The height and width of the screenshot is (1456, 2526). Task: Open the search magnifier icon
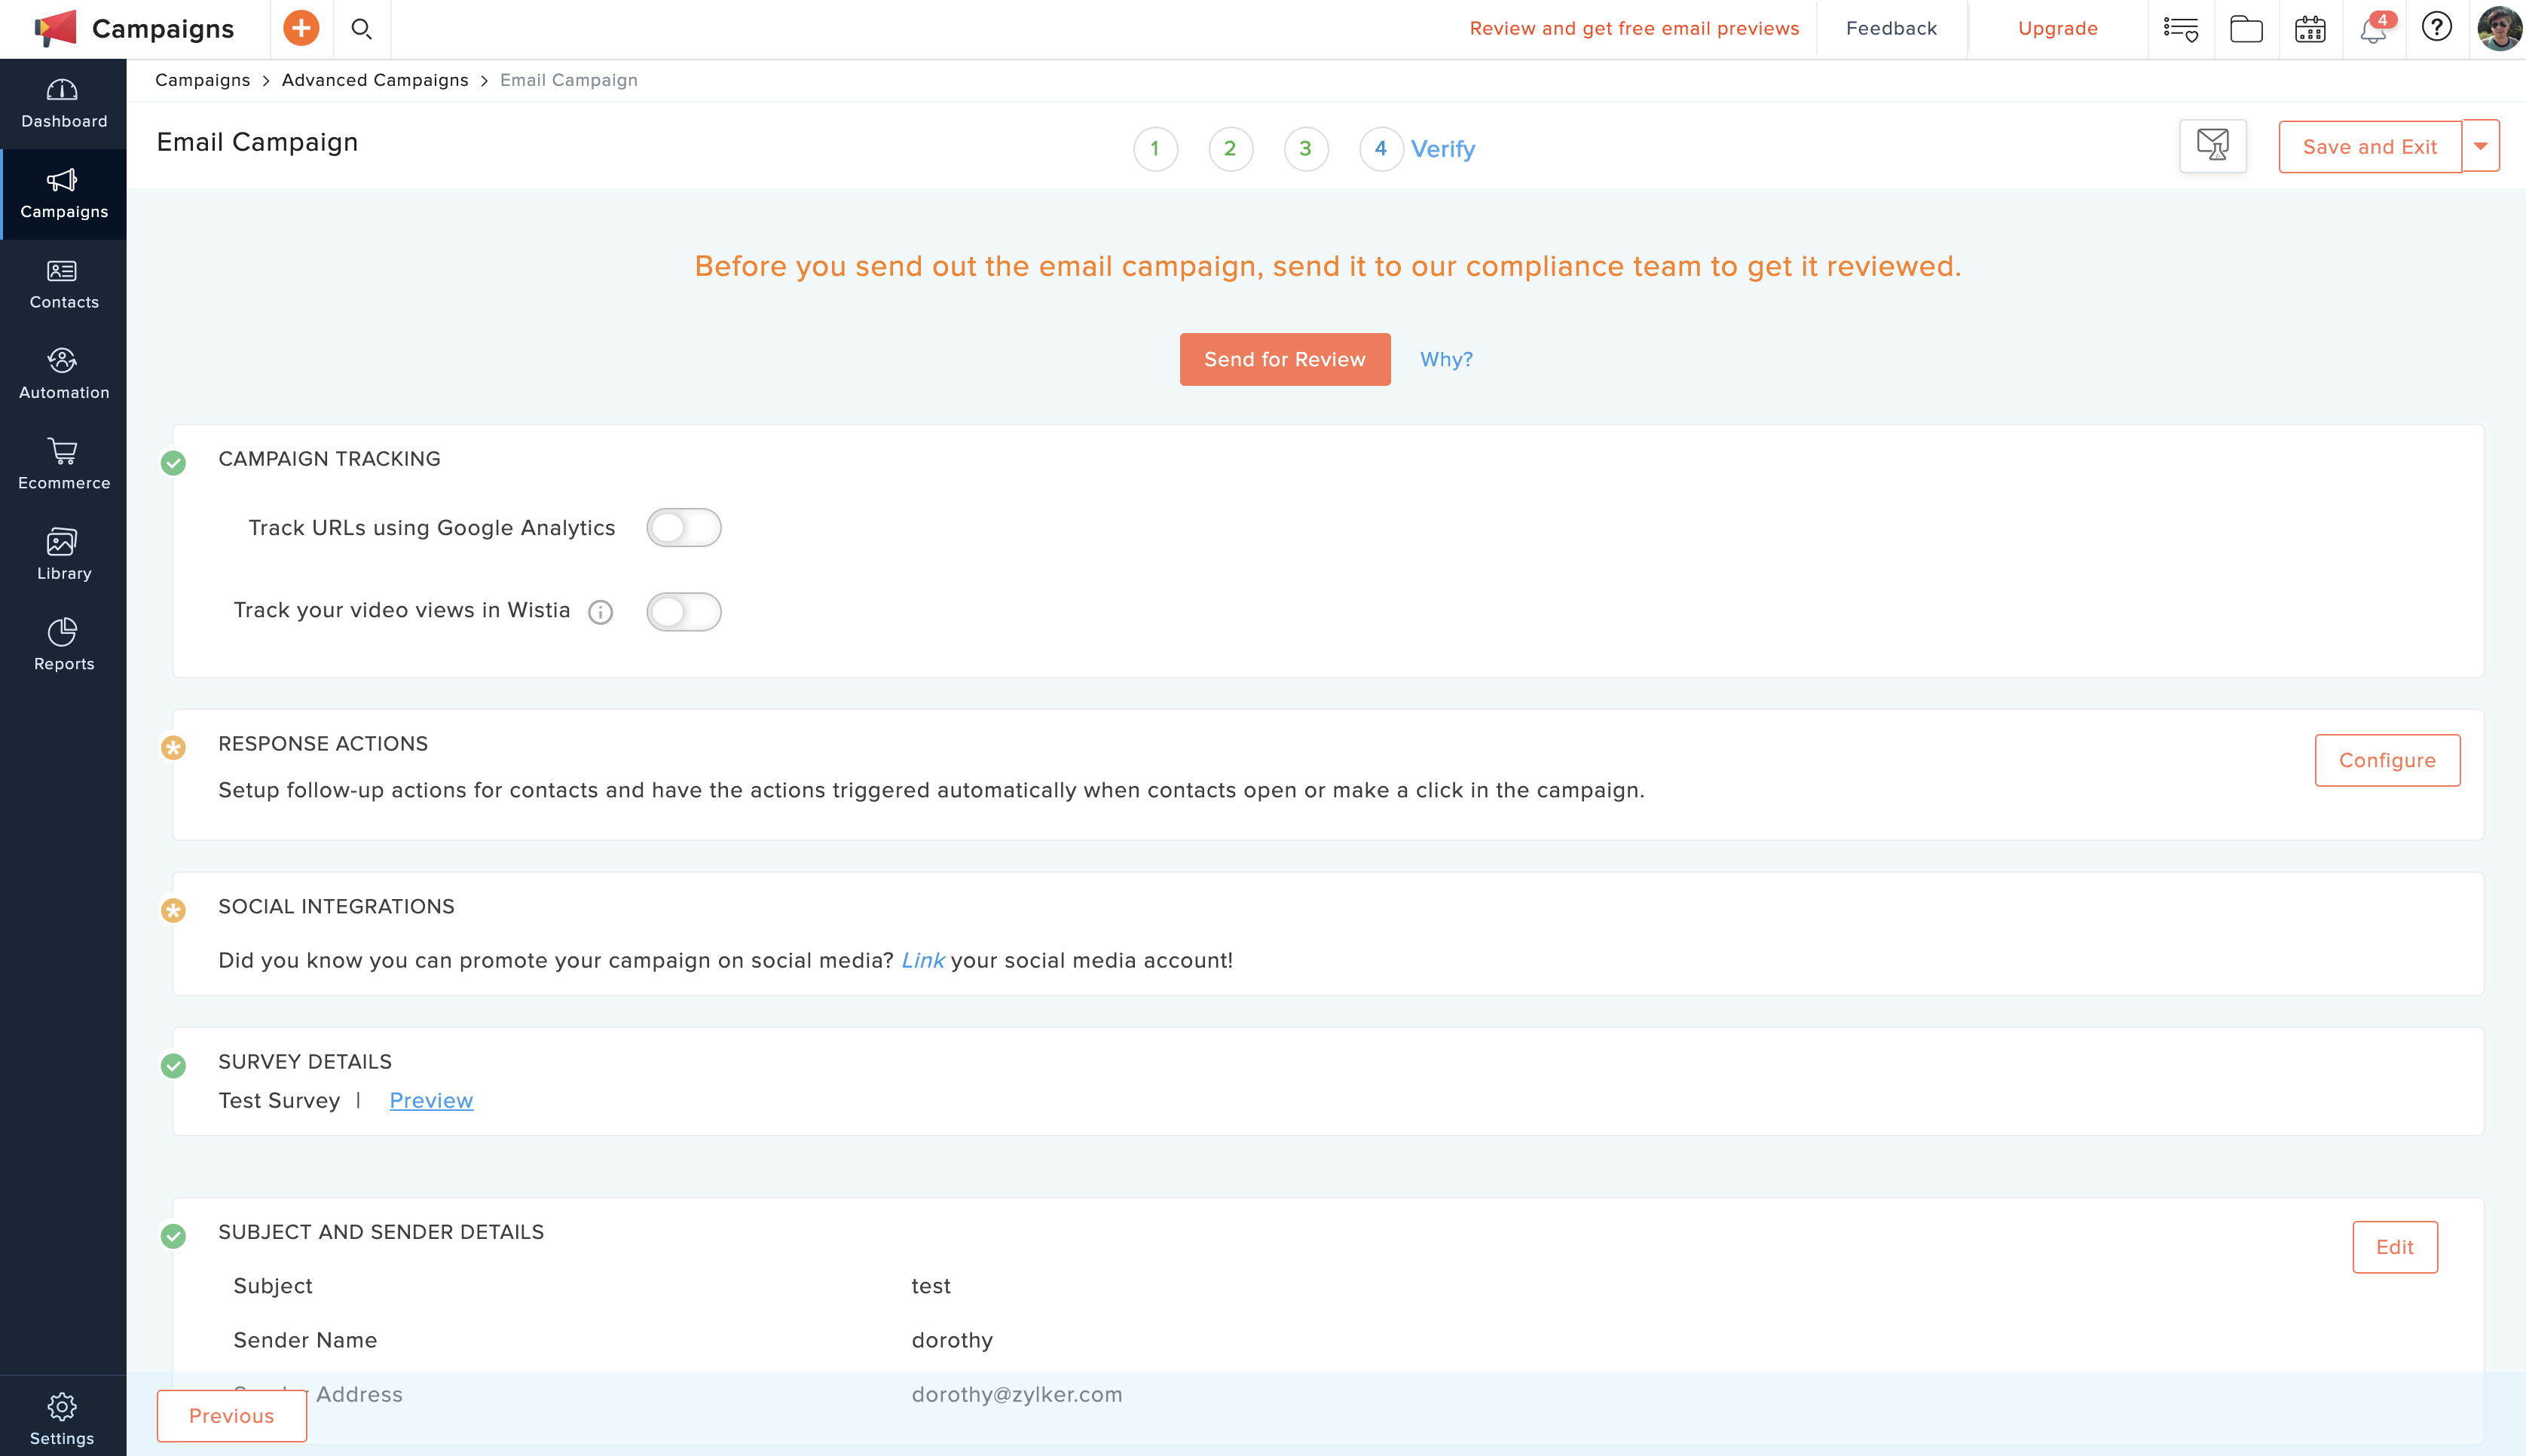tap(361, 29)
